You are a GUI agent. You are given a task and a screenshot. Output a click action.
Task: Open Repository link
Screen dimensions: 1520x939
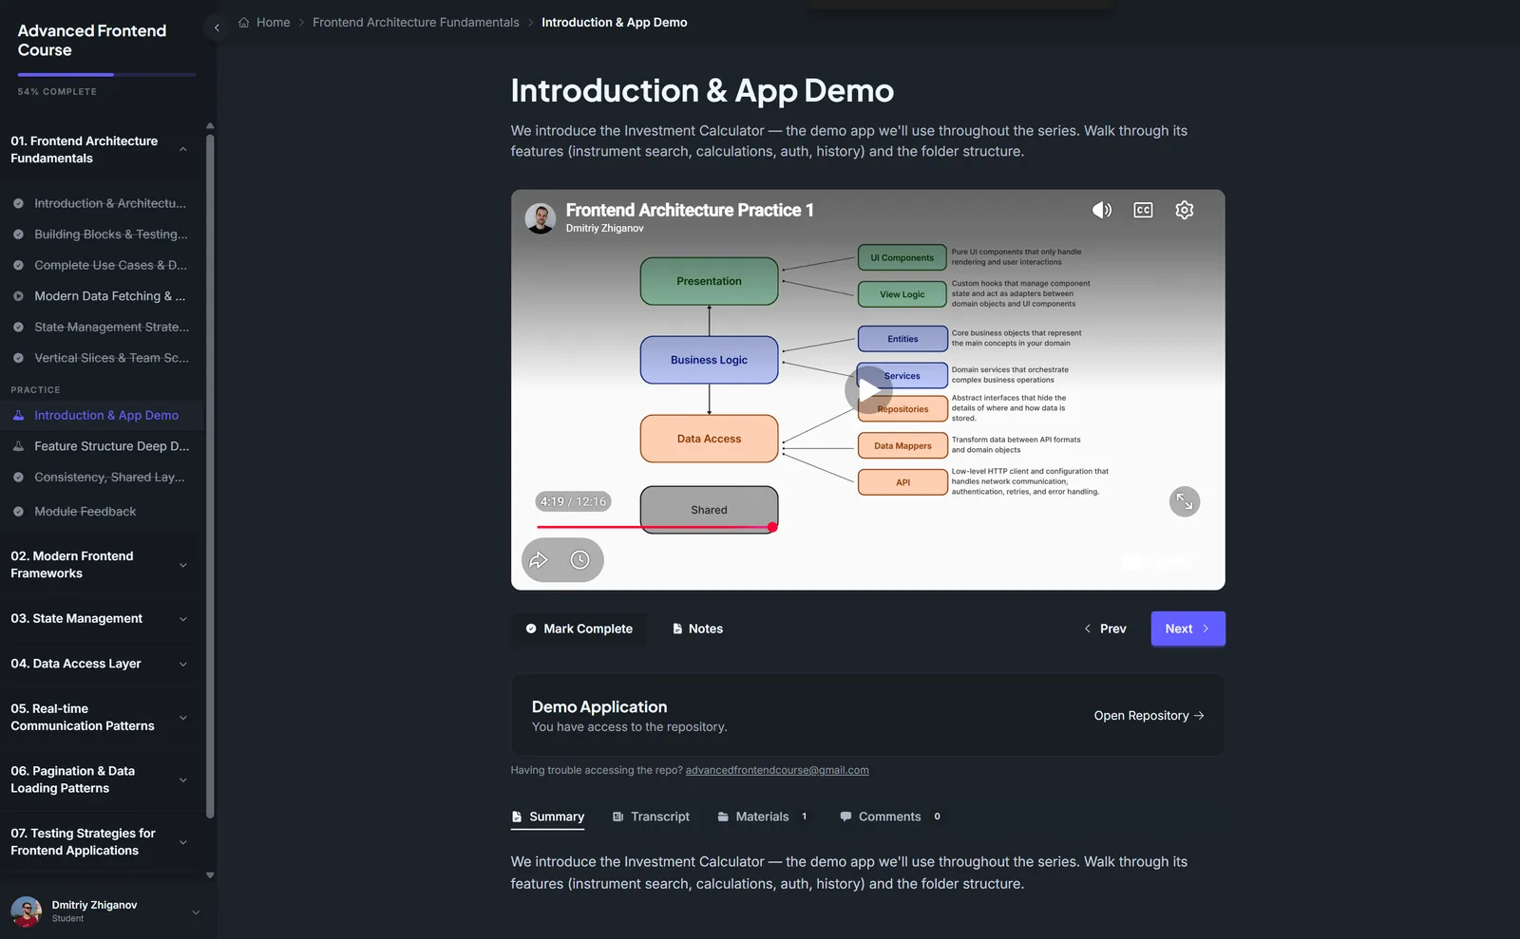1149,716
